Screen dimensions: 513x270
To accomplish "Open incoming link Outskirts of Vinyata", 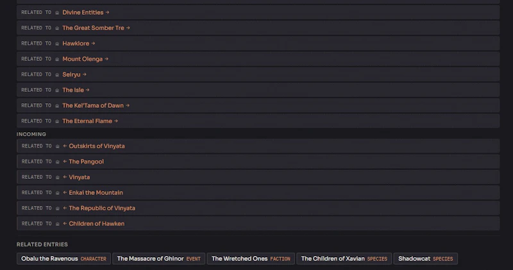I will coord(94,146).
